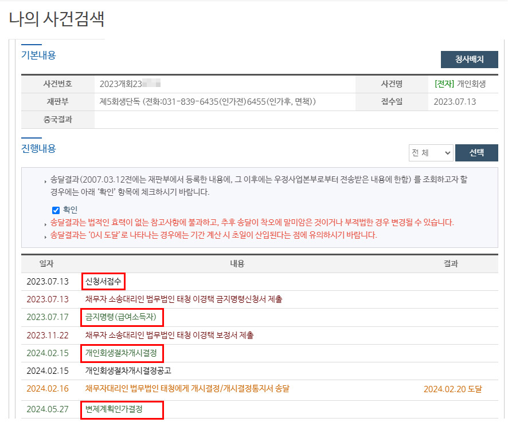
Task: Click the 일자 column header
Action: (46, 263)
